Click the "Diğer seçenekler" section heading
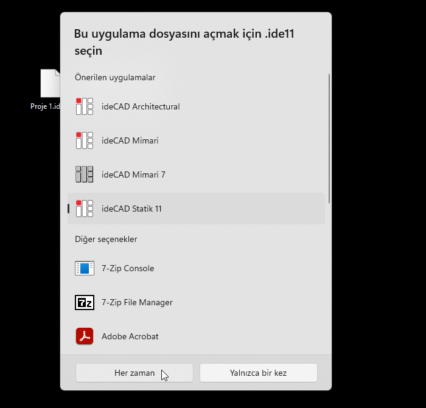 click(x=106, y=239)
